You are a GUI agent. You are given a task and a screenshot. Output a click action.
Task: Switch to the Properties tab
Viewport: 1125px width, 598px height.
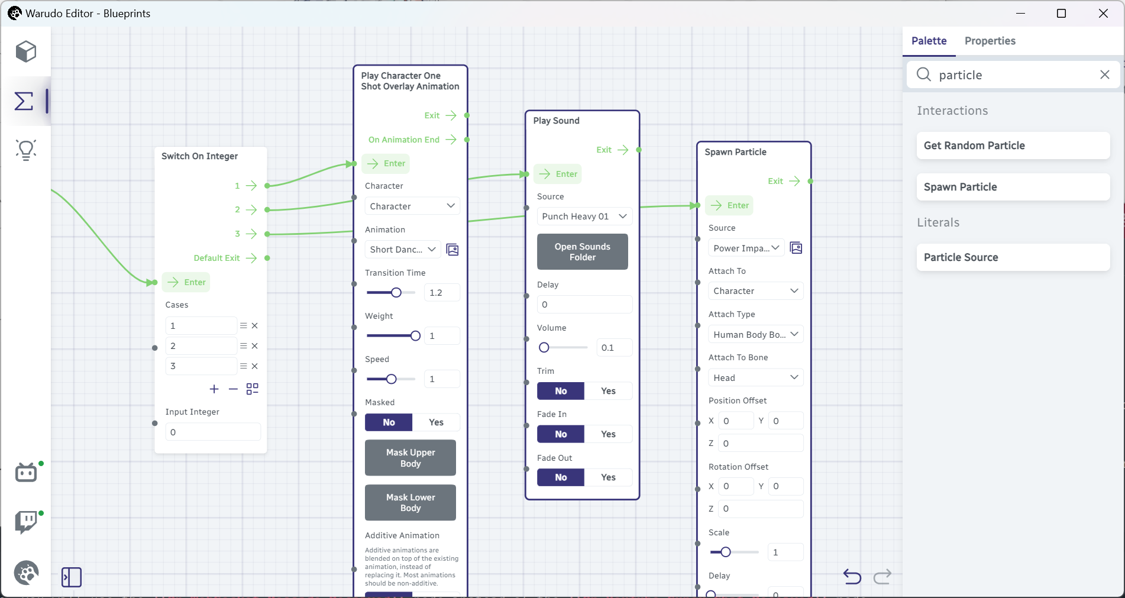[x=990, y=41]
